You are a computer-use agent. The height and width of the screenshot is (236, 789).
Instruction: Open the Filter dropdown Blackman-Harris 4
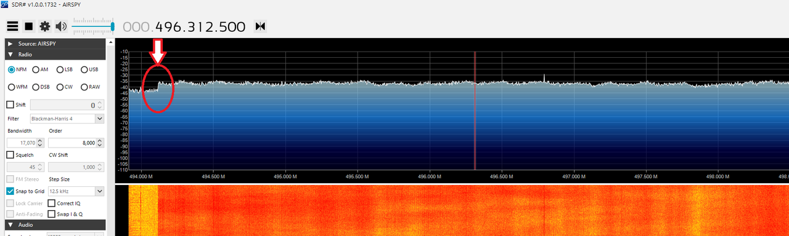tap(67, 118)
